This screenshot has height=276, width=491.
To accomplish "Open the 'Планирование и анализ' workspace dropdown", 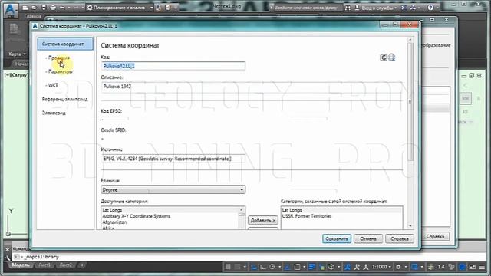I will tap(120, 8).
